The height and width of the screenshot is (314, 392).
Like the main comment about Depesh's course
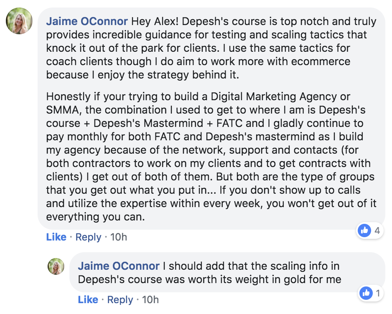click(56, 237)
